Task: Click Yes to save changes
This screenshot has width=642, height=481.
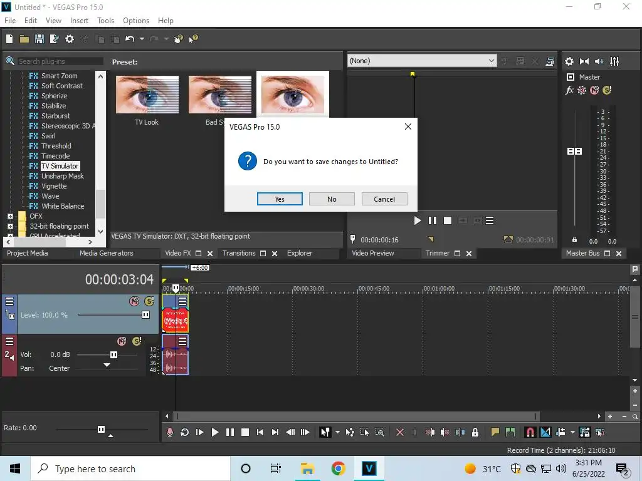Action: click(x=280, y=199)
